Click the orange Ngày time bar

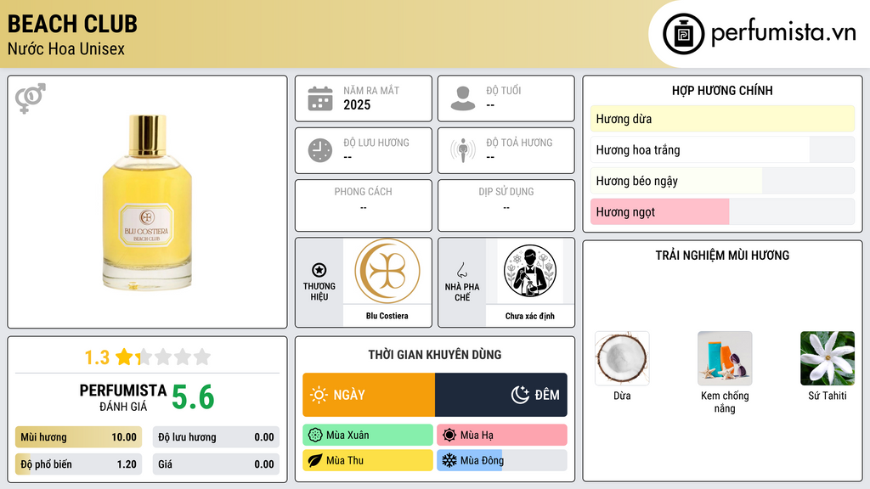tap(369, 395)
